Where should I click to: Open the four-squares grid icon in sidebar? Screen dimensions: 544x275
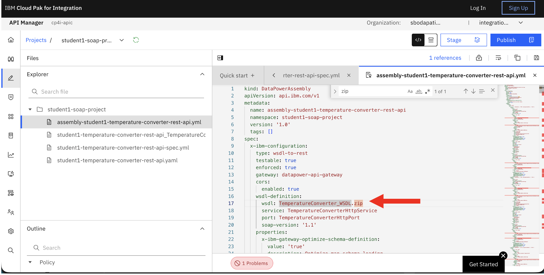(x=11, y=116)
